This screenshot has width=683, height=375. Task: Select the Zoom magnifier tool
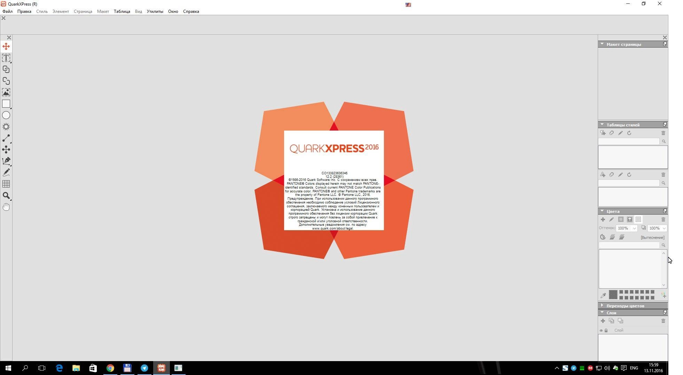pyautogui.click(x=6, y=195)
